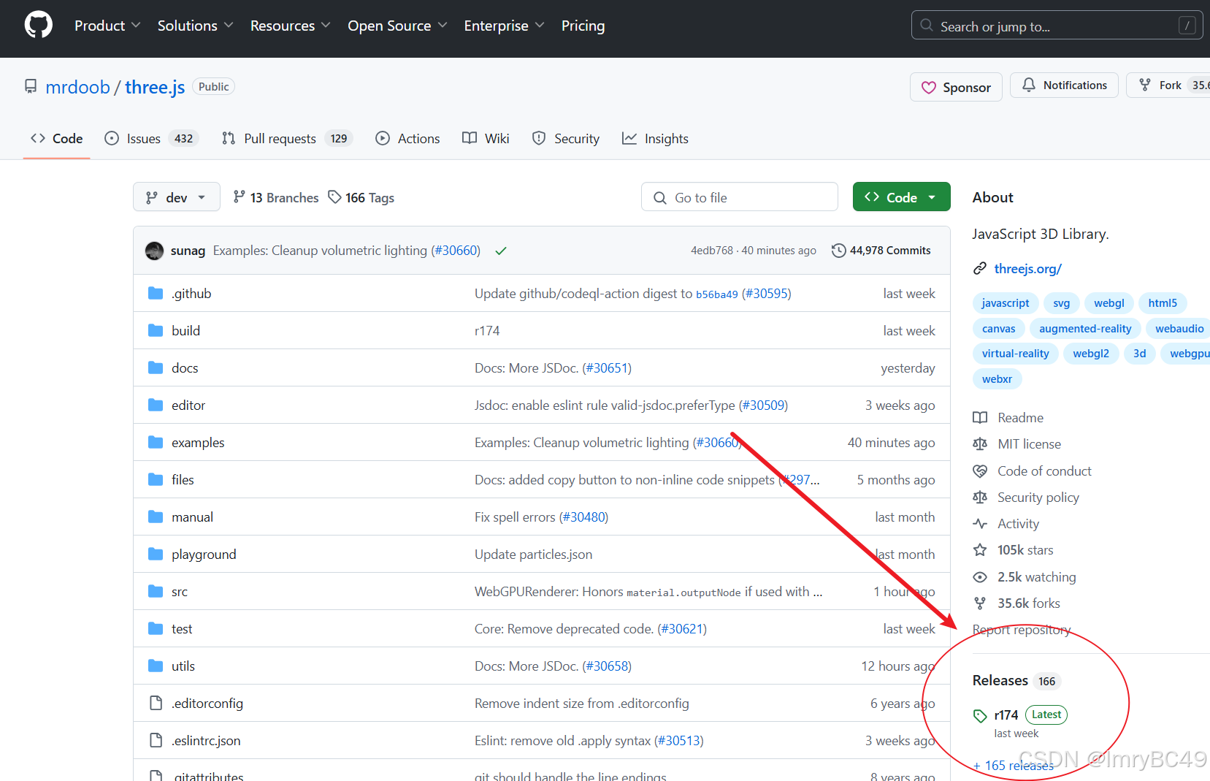Click the .editorconfig file icon
The image size is (1210, 781).
156,703
